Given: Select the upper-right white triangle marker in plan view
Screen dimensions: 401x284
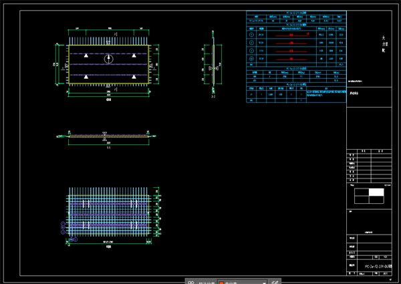Looking at the screenshot, I should [134, 55].
